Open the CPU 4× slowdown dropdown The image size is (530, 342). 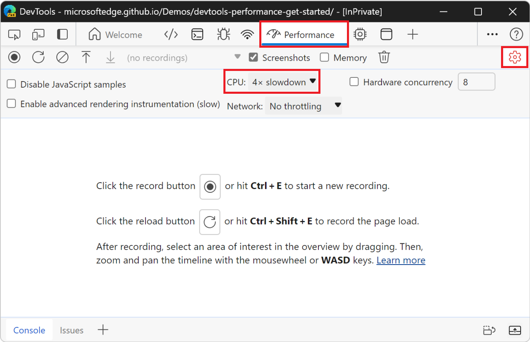click(x=283, y=82)
